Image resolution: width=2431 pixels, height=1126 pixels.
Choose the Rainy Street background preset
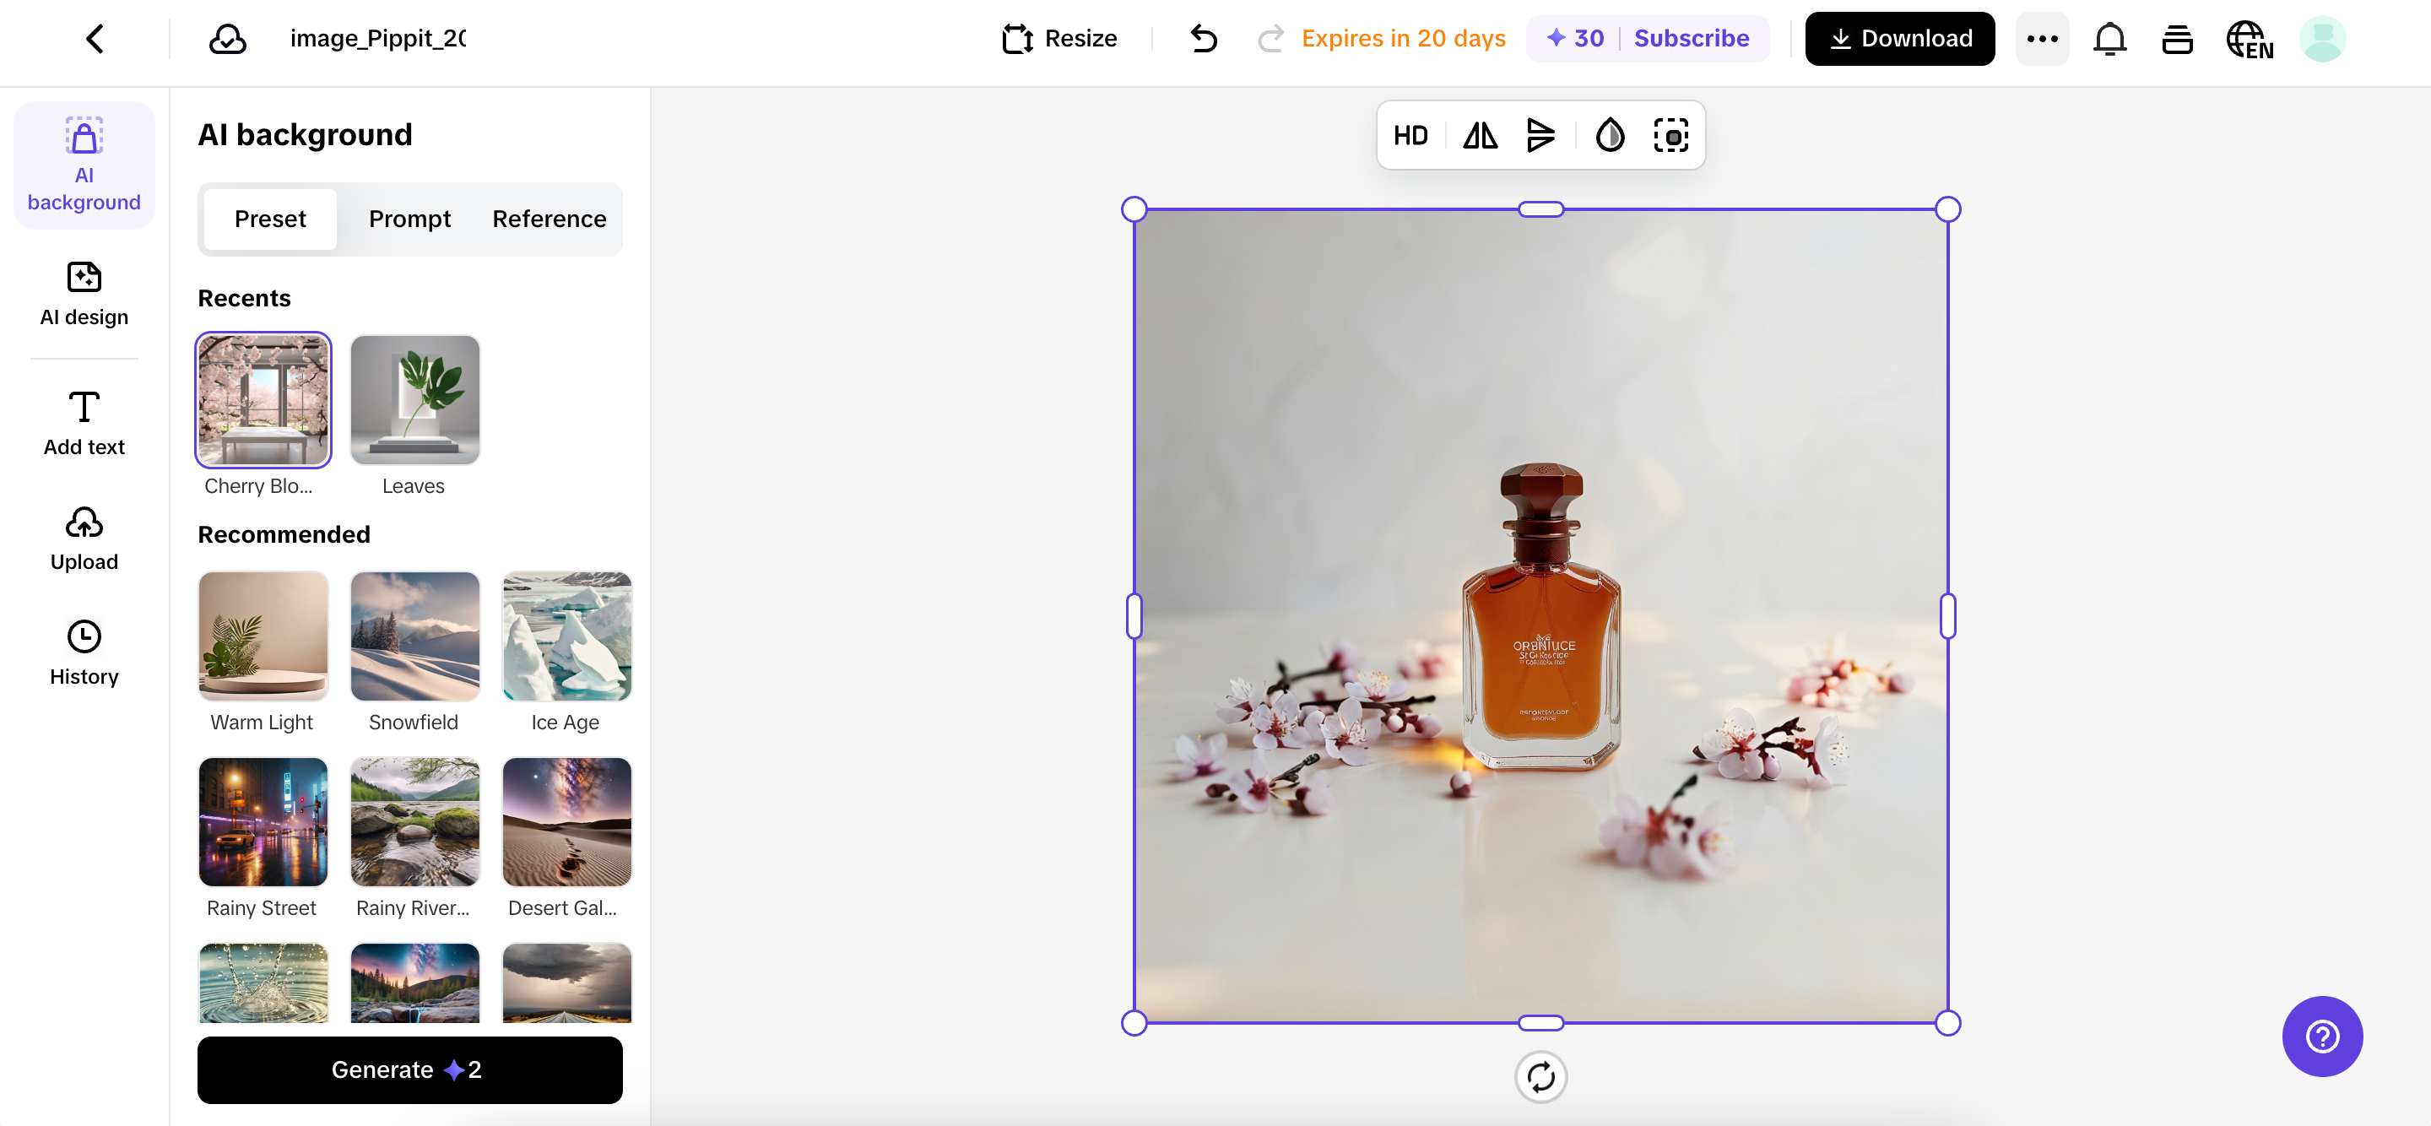coord(263,821)
